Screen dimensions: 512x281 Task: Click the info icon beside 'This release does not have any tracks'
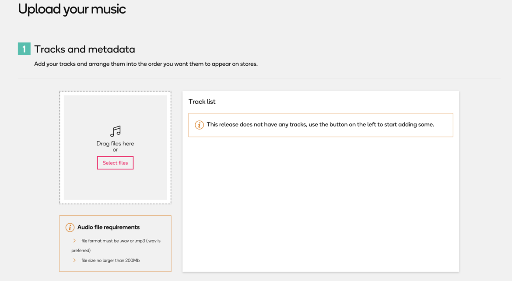[x=199, y=124]
